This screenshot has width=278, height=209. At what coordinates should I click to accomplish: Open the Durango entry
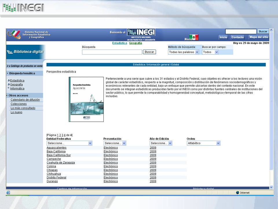(52, 181)
